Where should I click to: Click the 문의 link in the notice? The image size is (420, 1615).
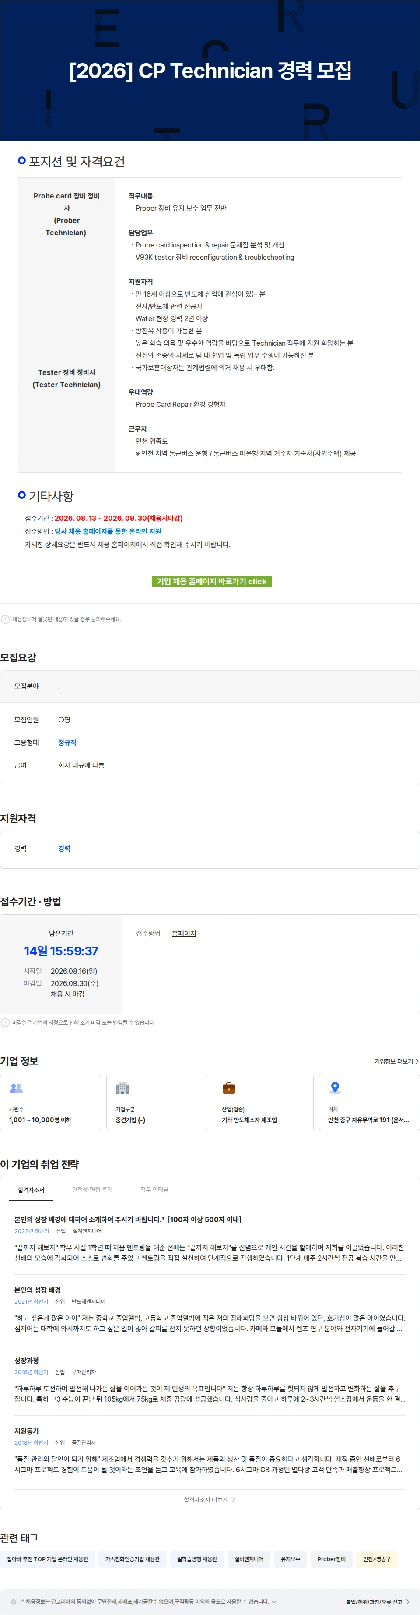point(95,619)
